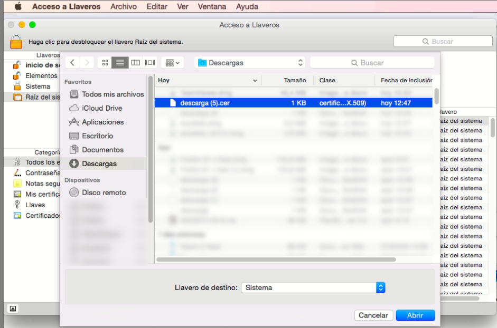The image size is (497, 328).
Task: Open the Ayuda menu
Action: click(x=247, y=6)
